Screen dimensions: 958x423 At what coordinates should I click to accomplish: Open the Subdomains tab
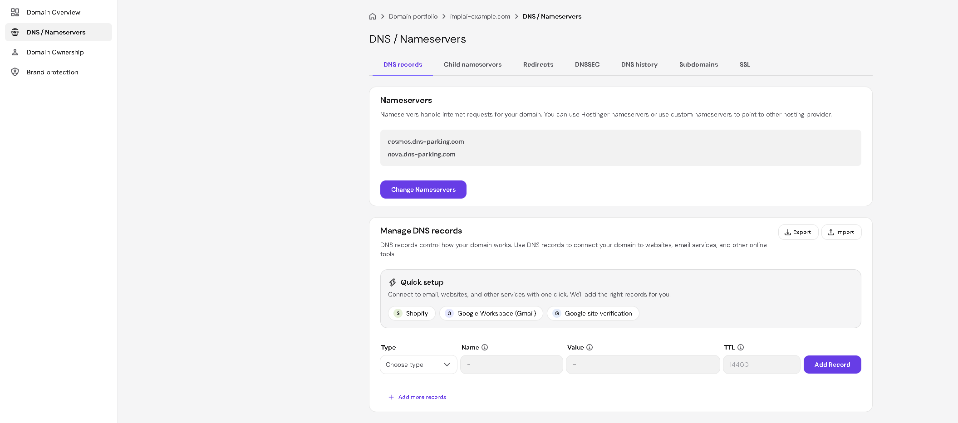click(698, 65)
